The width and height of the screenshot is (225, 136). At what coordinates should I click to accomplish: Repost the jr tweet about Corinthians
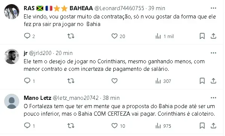pos(71,81)
